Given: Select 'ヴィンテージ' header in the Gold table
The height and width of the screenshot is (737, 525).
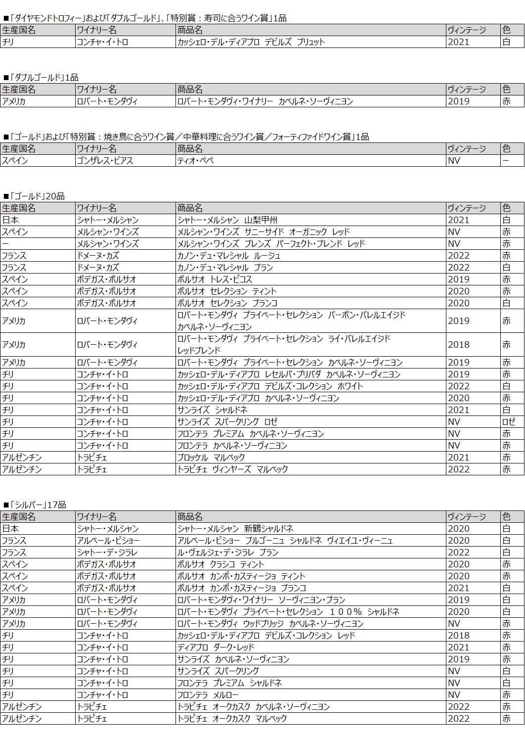Looking at the screenshot, I should [x=473, y=208].
